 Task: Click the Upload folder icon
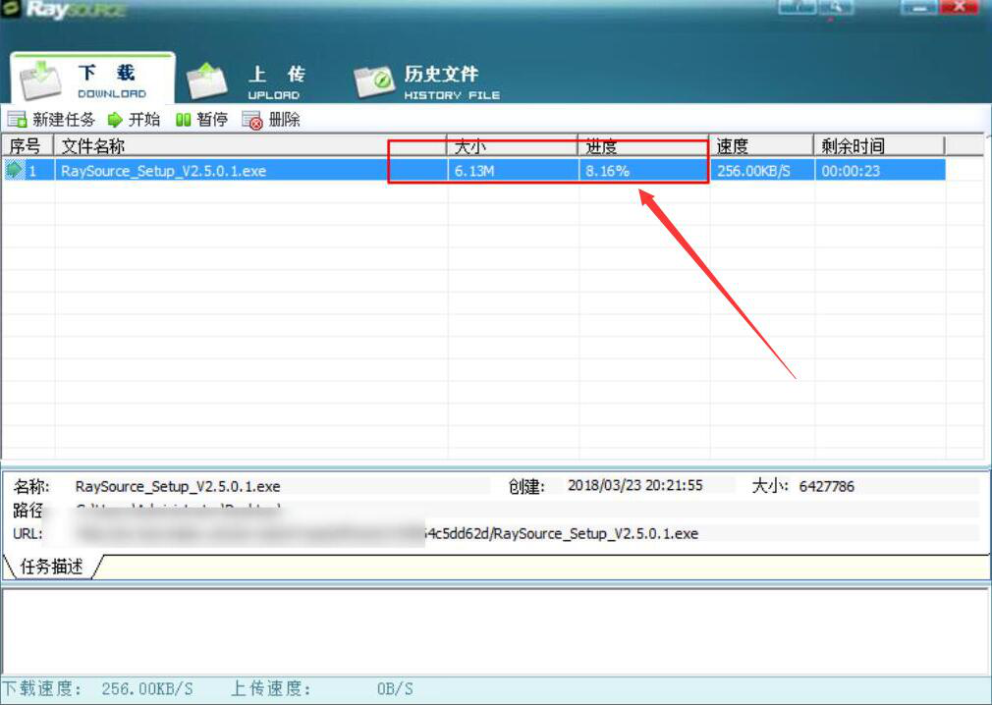[x=206, y=82]
